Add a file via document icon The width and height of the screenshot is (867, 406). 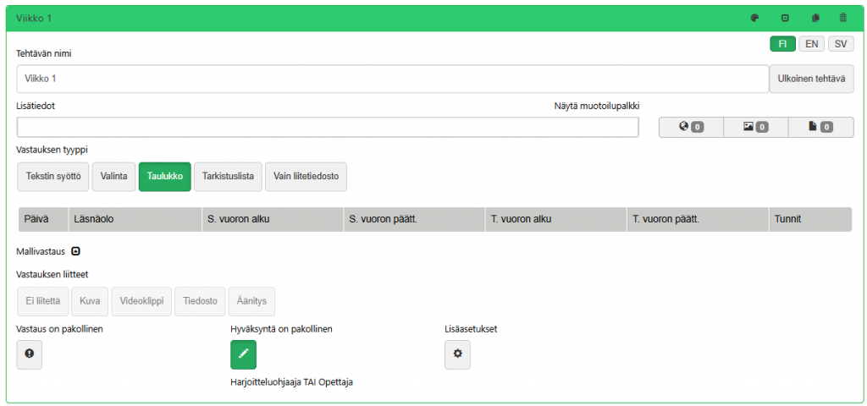820,127
